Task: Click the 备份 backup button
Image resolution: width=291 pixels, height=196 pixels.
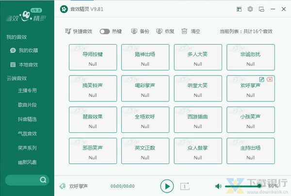Action: (140, 31)
